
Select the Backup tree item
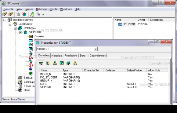tap(28, 78)
